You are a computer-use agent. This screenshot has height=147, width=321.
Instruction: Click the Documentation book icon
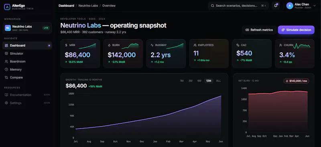point(6,95)
